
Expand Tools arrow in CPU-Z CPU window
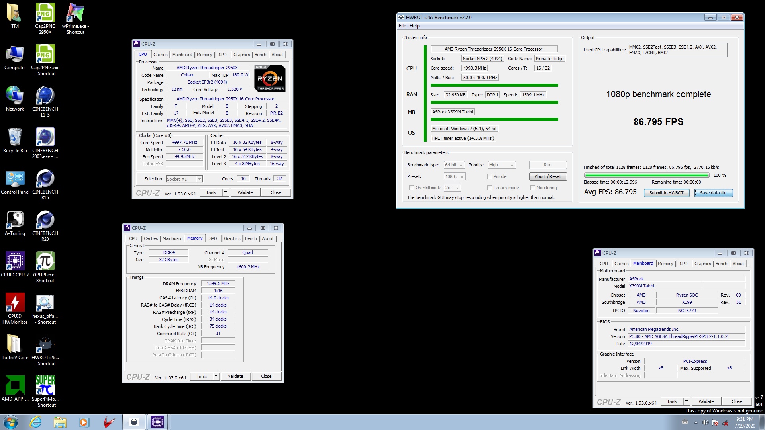tap(226, 192)
